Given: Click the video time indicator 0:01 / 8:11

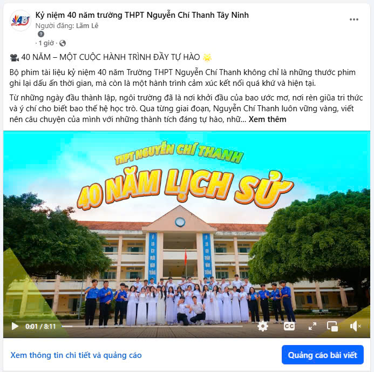Looking at the screenshot, I should coord(40,326).
